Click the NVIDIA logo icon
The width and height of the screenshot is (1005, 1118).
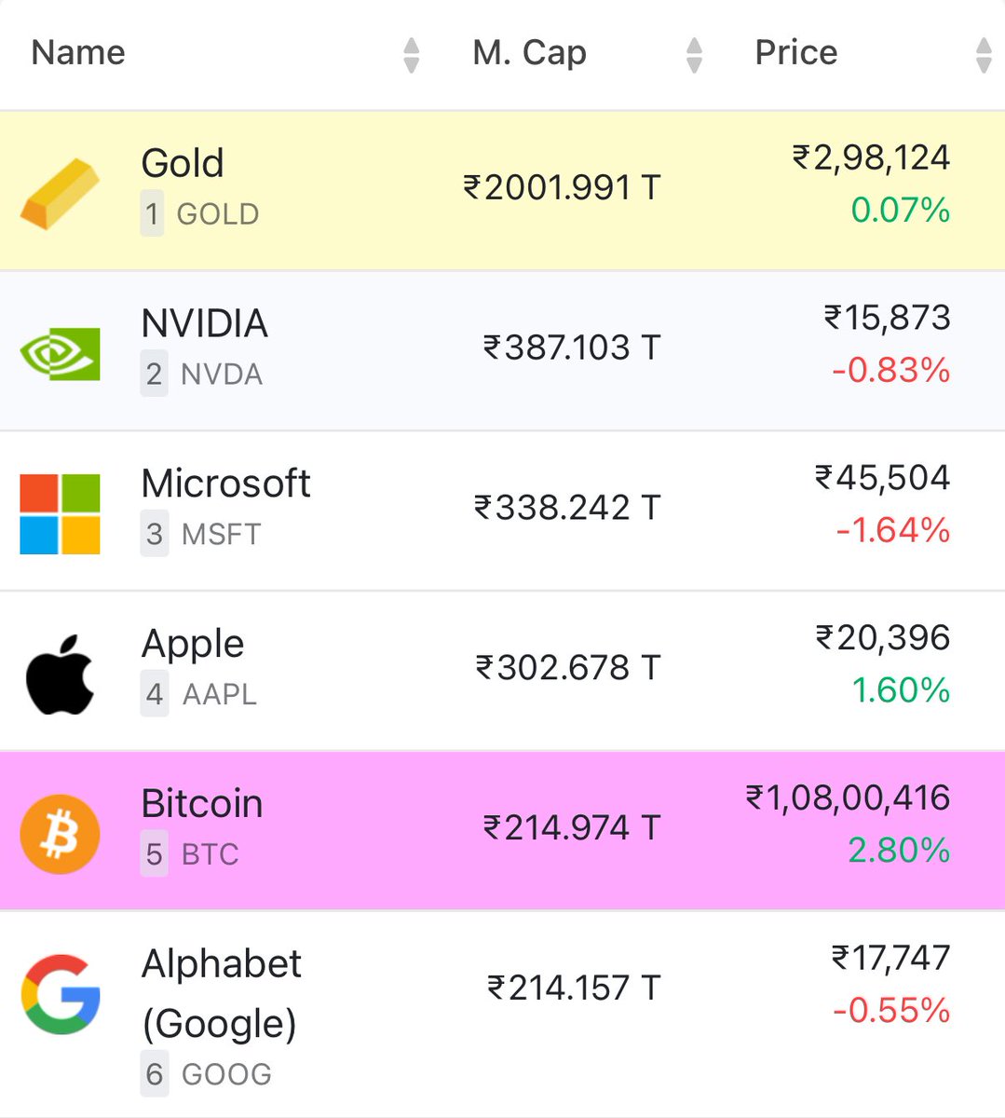[x=60, y=353]
